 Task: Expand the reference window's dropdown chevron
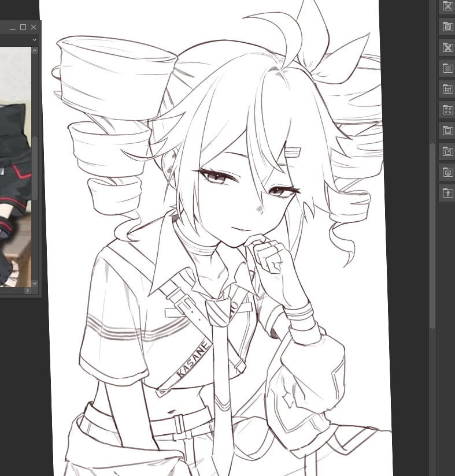pyautogui.click(x=35, y=40)
